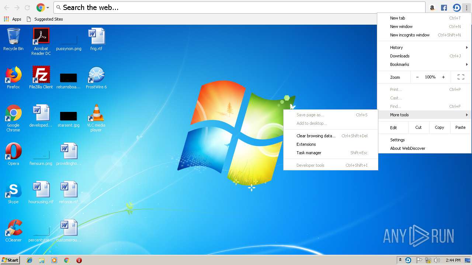Open the dropdown arrow beside Chrome icon

click(48, 8)
